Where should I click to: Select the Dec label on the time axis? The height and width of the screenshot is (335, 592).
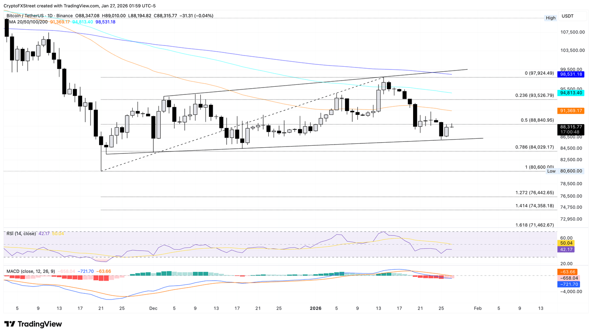[153, 308]
